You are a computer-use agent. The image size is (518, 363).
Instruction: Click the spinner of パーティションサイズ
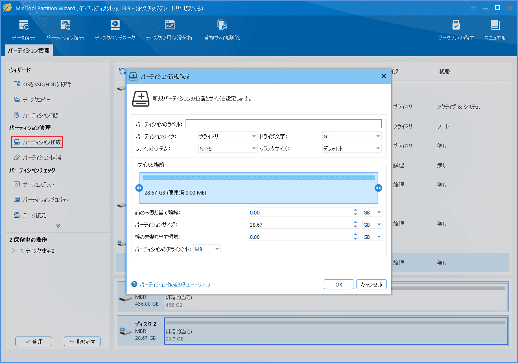point(356,225)
